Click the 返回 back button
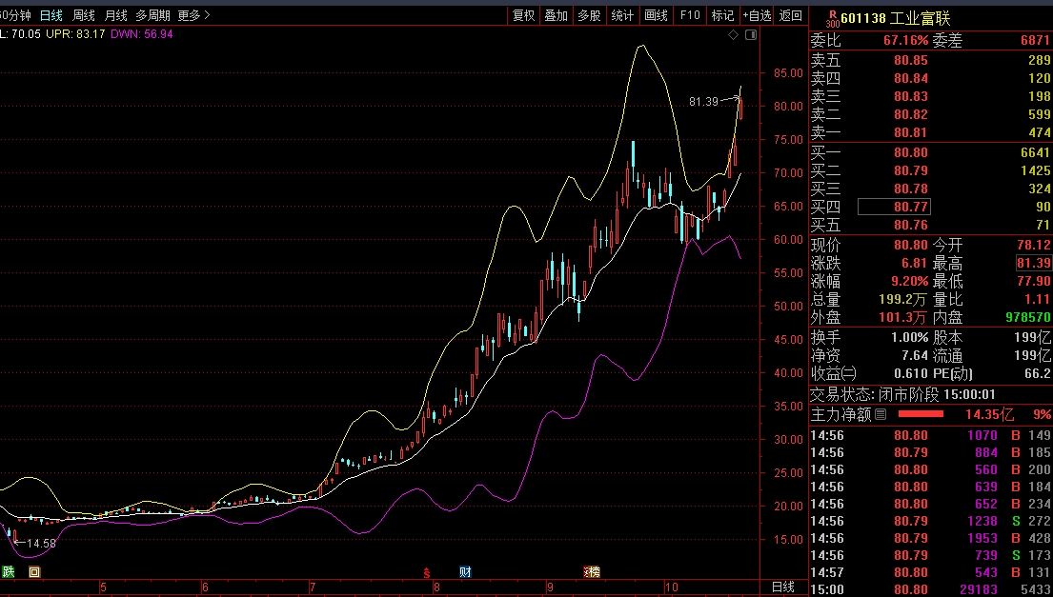Screen dimensions: 1053x597 [790, 15]
